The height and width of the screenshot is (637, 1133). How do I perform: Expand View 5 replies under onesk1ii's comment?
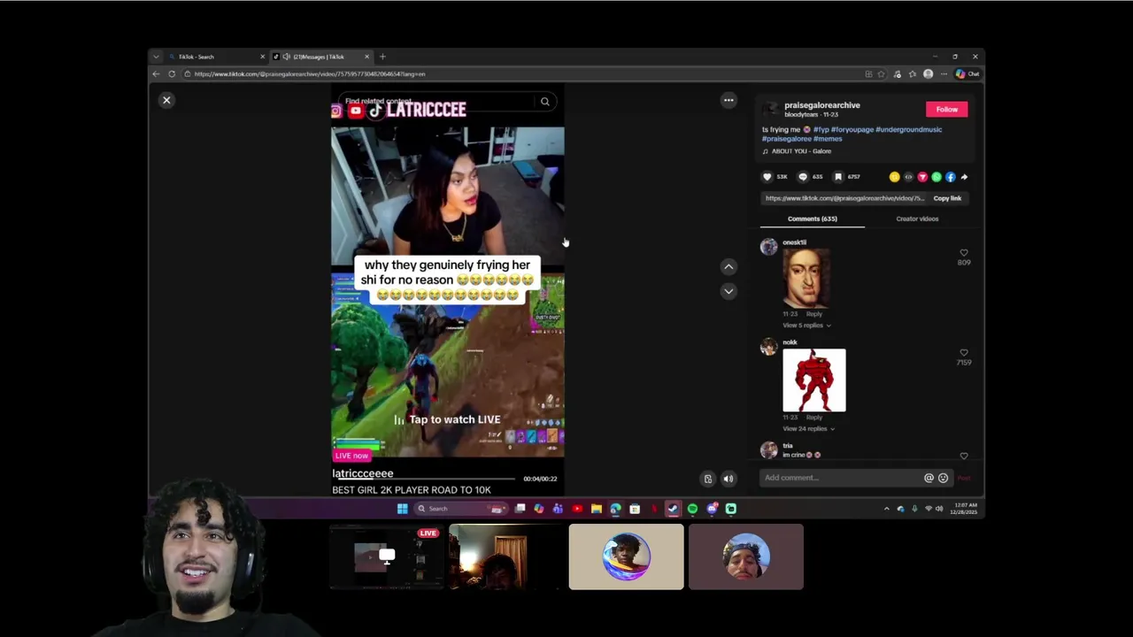(x=806, y=326)
